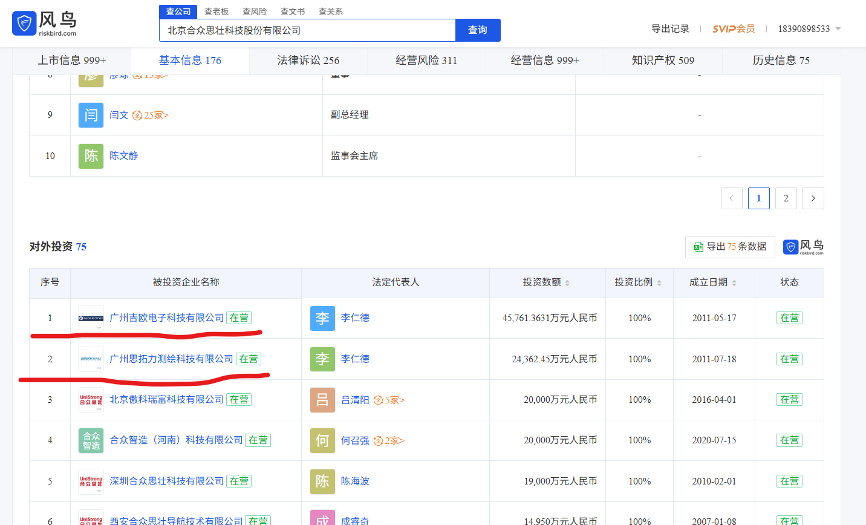
Task: Sort by 投资数额 column arrows
Action: [x=567, y=282]
